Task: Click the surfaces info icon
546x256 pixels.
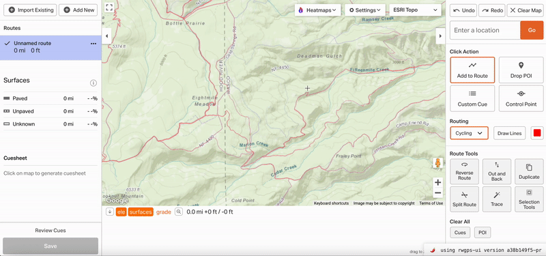Action: pyautogui.click(x=94, y=83)
